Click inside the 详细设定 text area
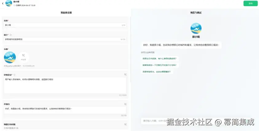Image resolution: width=259 pixels, height=131 pixels. tap(65, 86)
